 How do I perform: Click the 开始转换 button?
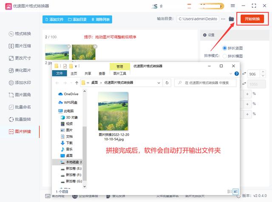(x=252, y=19)
